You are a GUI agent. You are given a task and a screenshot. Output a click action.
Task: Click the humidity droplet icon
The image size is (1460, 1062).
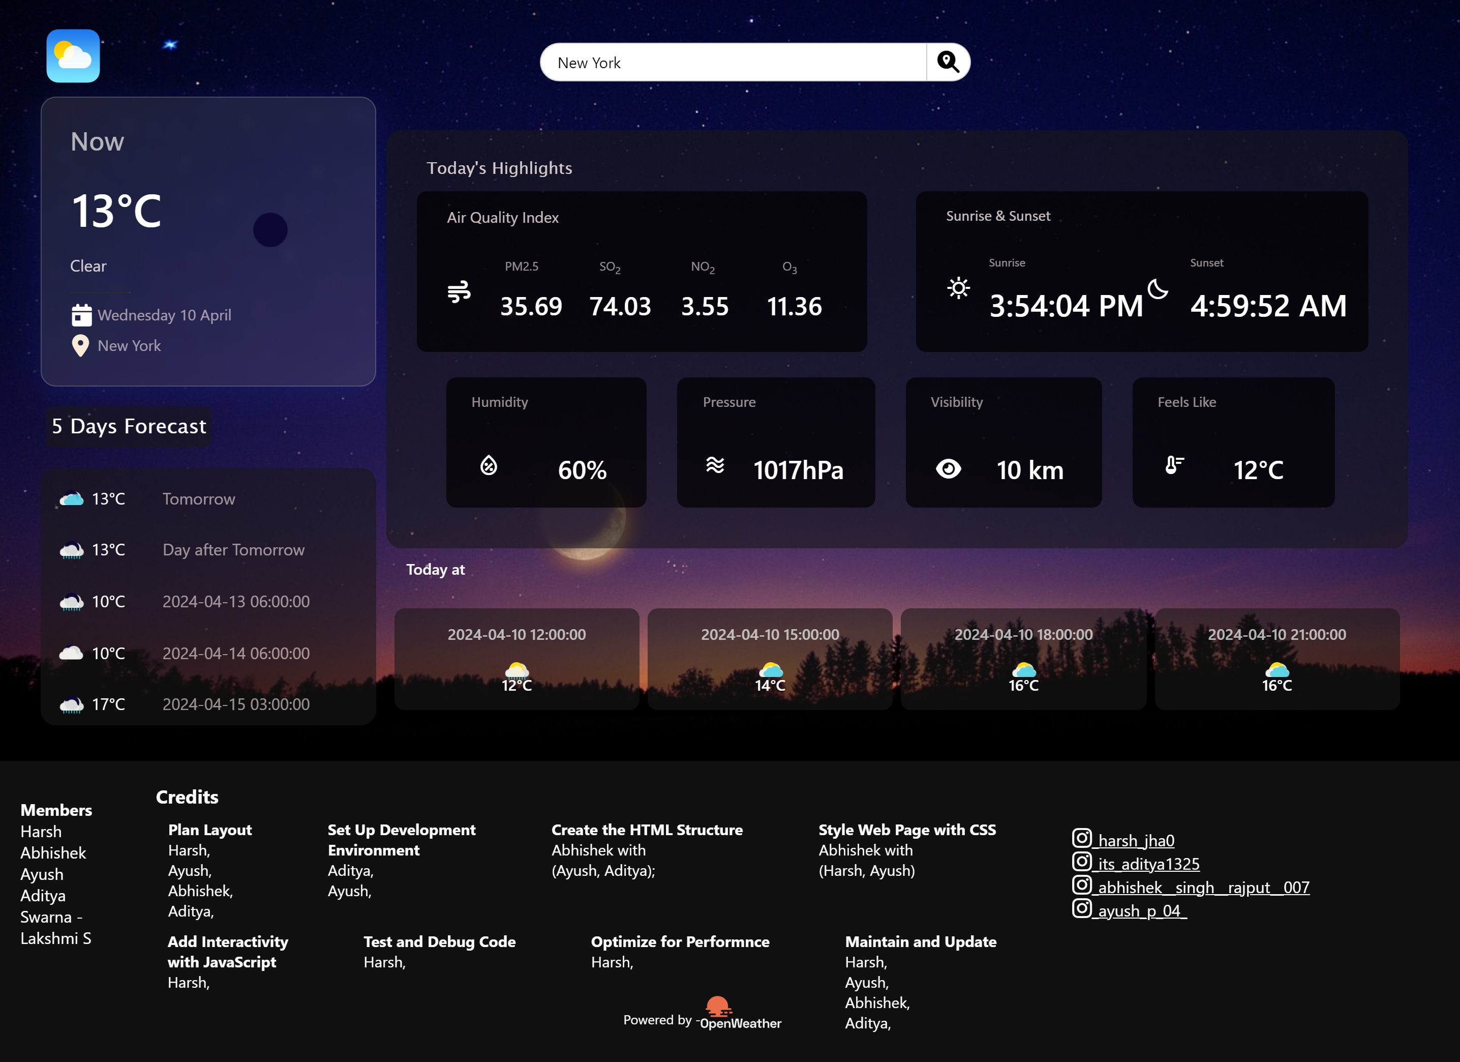[489, 465]
